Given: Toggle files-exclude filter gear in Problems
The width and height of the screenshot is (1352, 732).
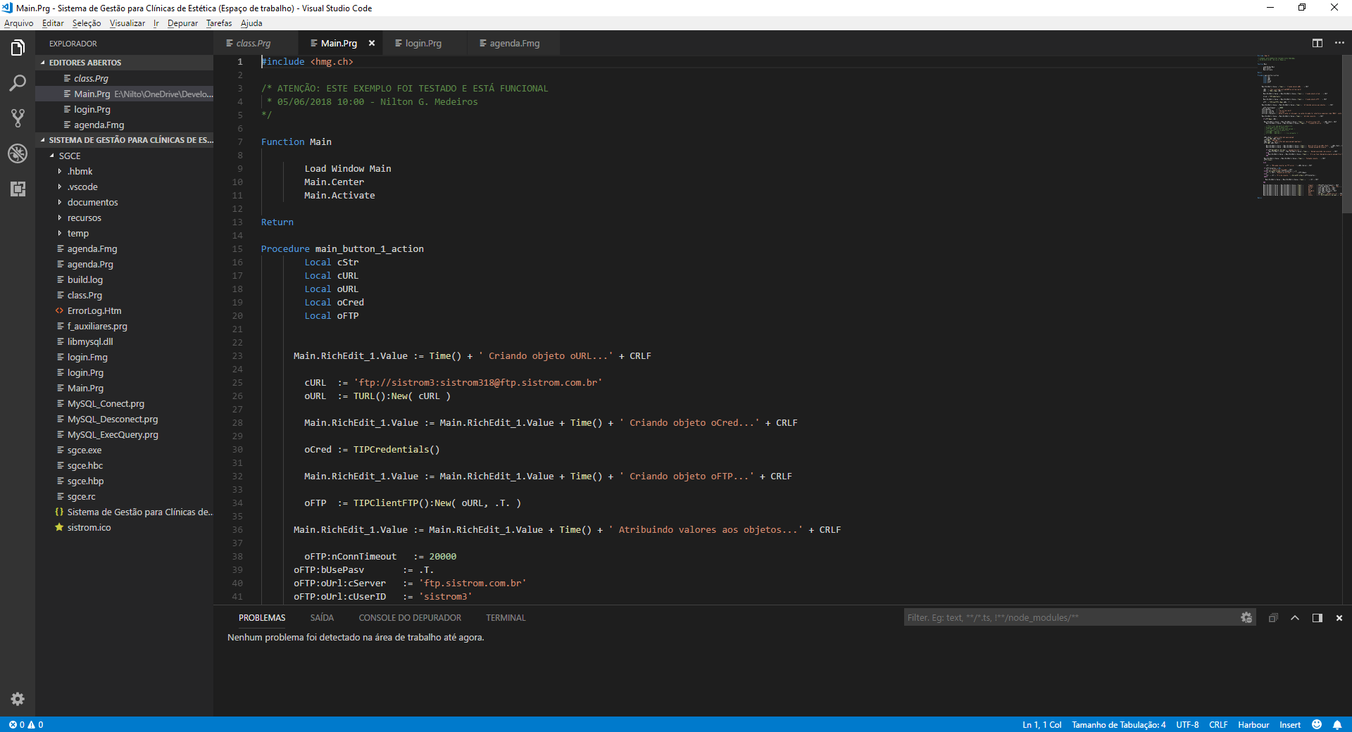Looking at the screenshot, I should 1246,618.
